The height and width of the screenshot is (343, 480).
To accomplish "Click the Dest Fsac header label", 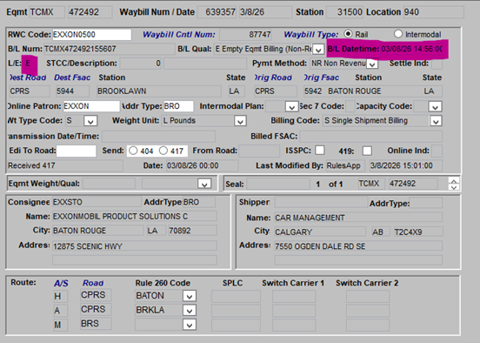I will coord(72,77).
